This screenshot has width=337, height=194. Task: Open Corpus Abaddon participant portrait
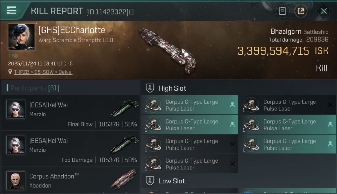(x=16, y=180)
